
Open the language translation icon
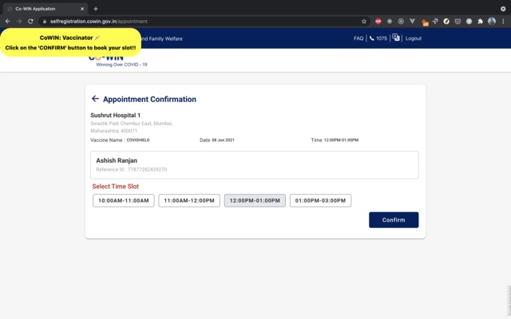(x=396, y=37)
